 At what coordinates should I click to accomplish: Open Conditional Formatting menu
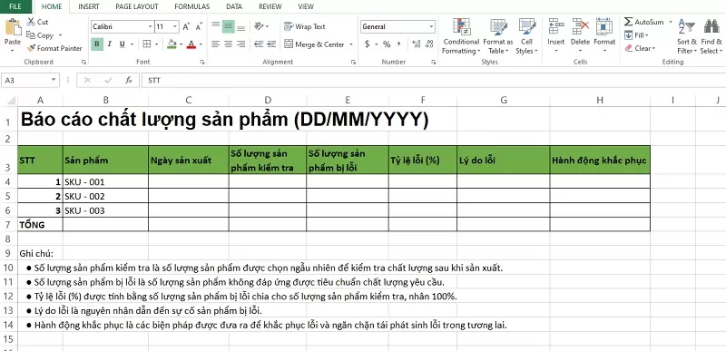point(461,36)
